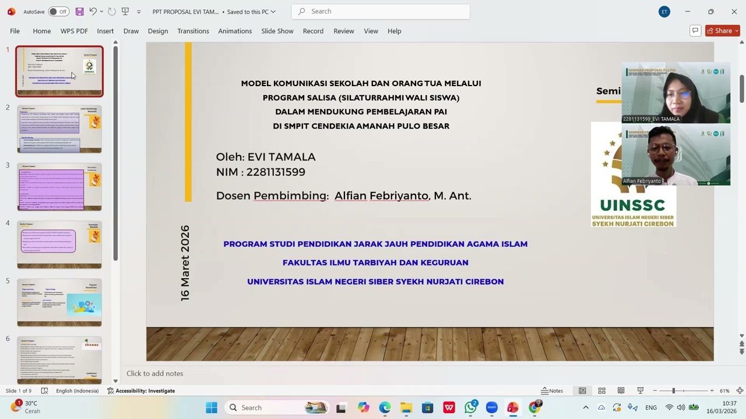Switch to the Record tab
This screenshot has height=419, width=746.
313,31
